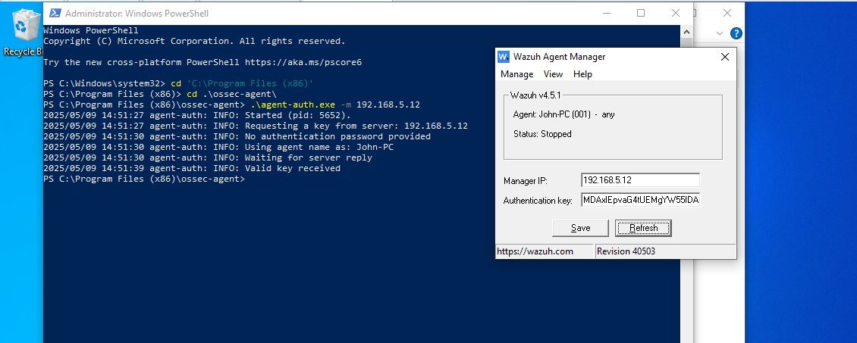Screen dimensions: 857x343
Task: Click the 'cd .\ossec-agent\' command line
Action: 160,94
